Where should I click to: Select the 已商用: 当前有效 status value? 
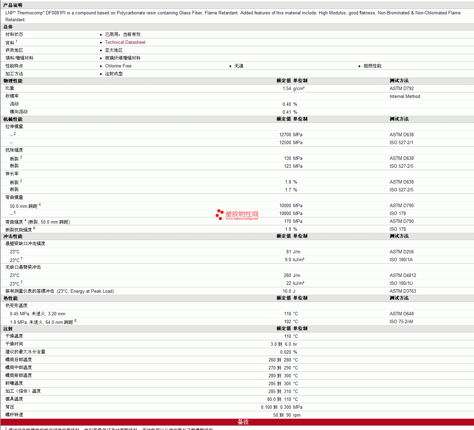(123, 34)
